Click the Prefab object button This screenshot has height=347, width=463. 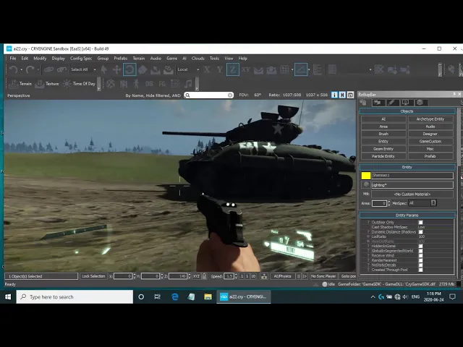(430, 156)
